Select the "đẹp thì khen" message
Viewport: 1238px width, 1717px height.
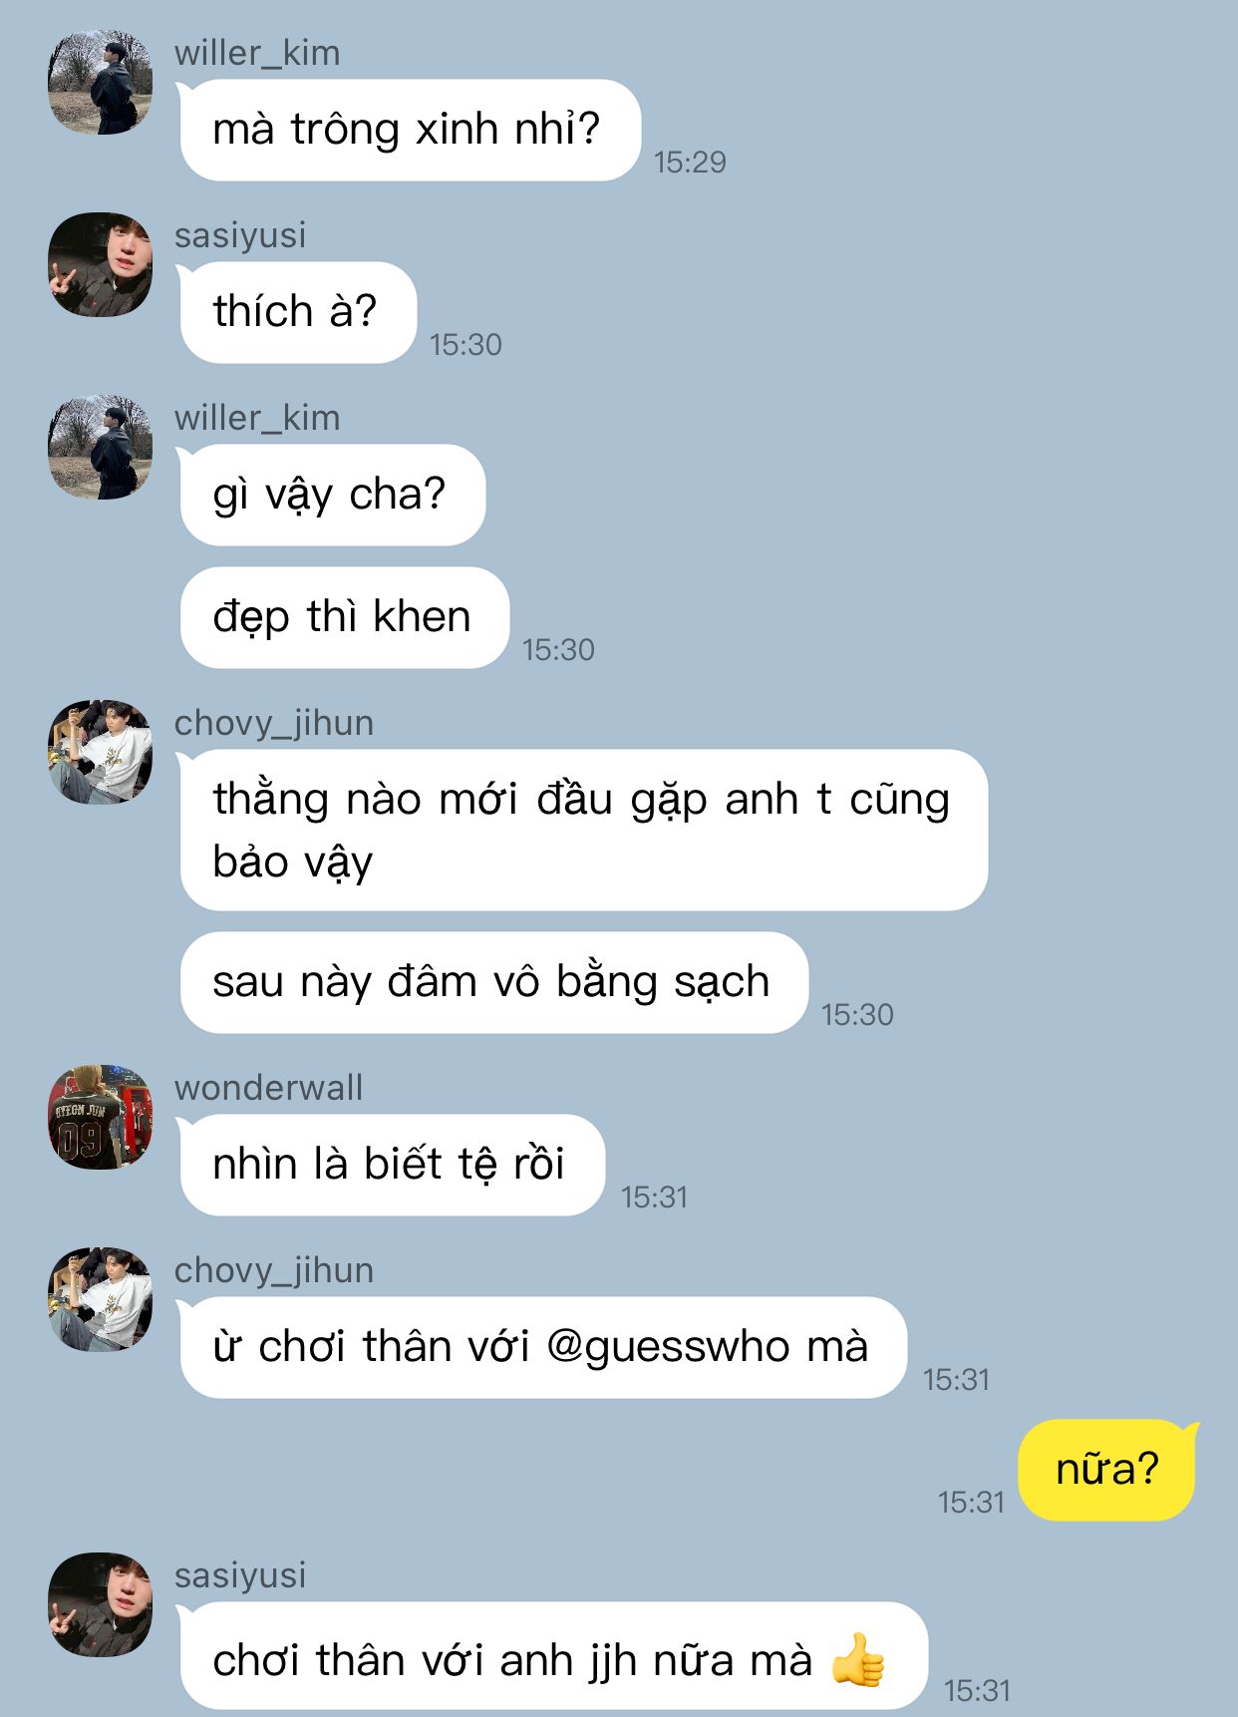pyautogui.click(x=344, y=618)
